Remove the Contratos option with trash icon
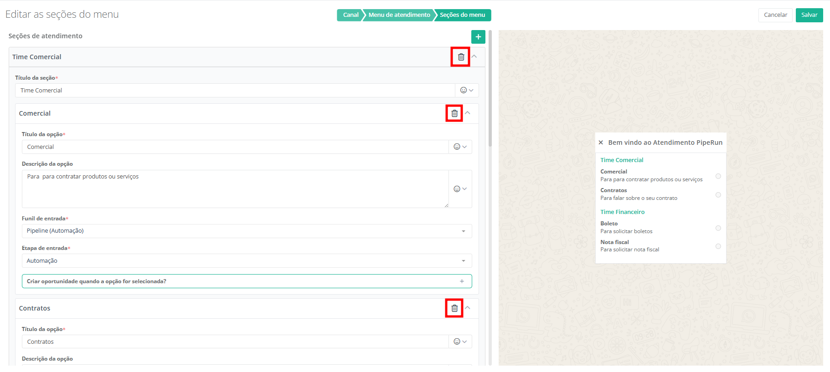 (x=454, y=308)
